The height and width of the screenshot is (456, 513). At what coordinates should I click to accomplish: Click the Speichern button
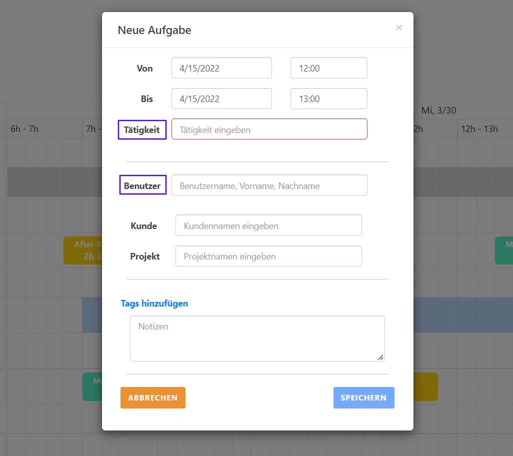(x=363, y=397)
